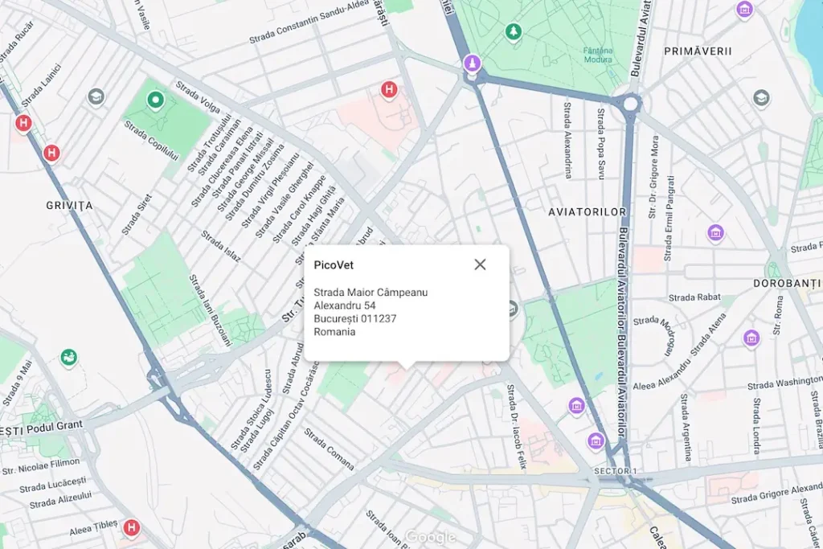Select the museum marker right above Sector 1 label
Viewport: 823px width, 549px height.
click(x=596, y=440)
